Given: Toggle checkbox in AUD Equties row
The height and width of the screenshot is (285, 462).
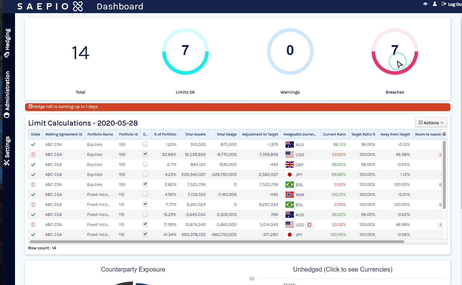Looking at the screenshot, I should point(145,144).
